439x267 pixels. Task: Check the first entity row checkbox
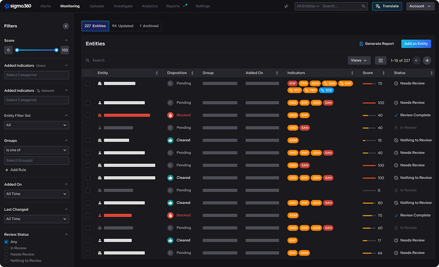pyautogui.click(x=88, y=83)
